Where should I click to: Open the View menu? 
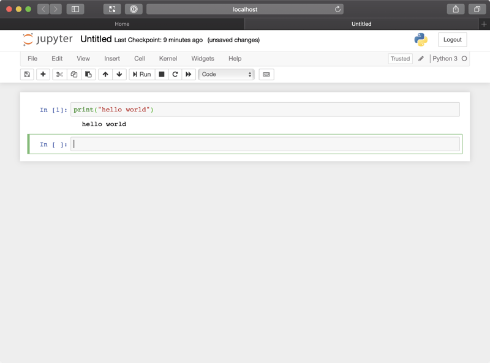click(83, 59)
